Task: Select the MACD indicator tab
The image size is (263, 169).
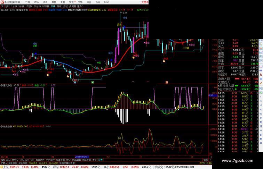Action: click(15, 160)
